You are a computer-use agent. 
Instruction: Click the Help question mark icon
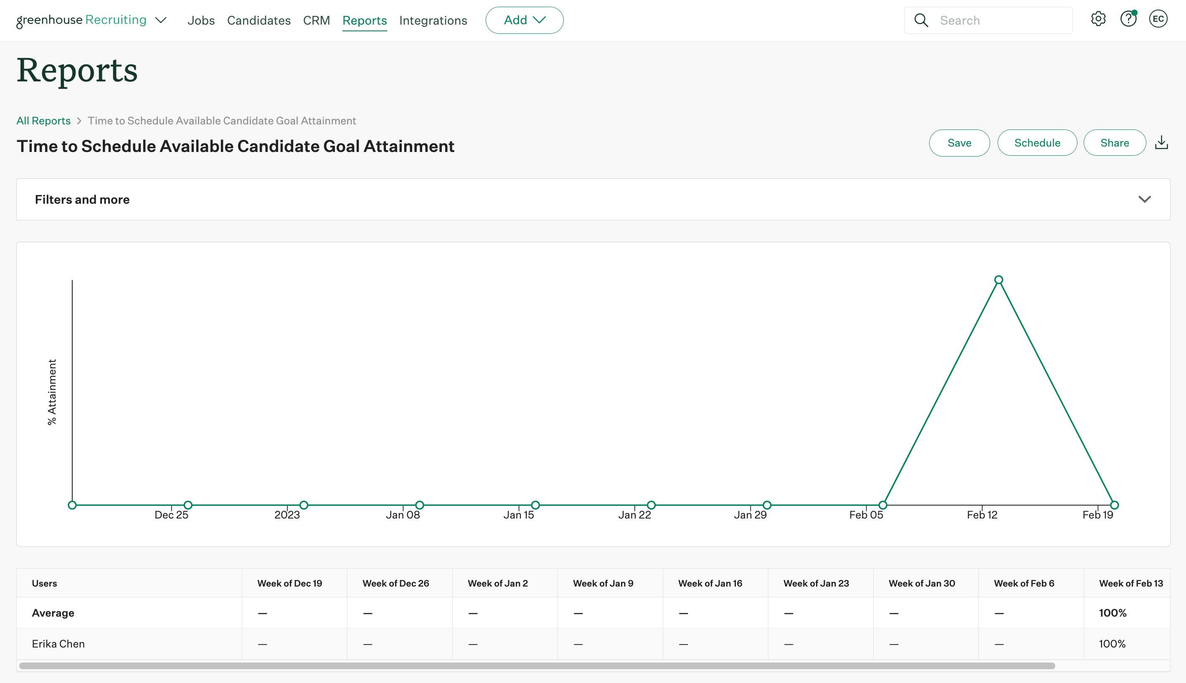1129,20
